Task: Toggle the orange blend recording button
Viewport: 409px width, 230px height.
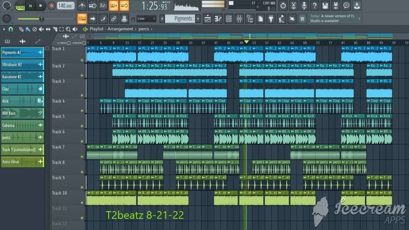Action: click(114, 6)
